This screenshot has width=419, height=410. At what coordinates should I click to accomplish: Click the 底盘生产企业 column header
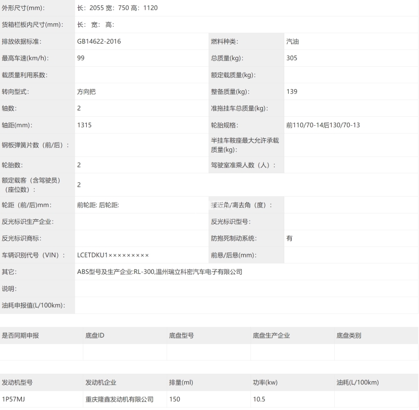pos(271,336)
